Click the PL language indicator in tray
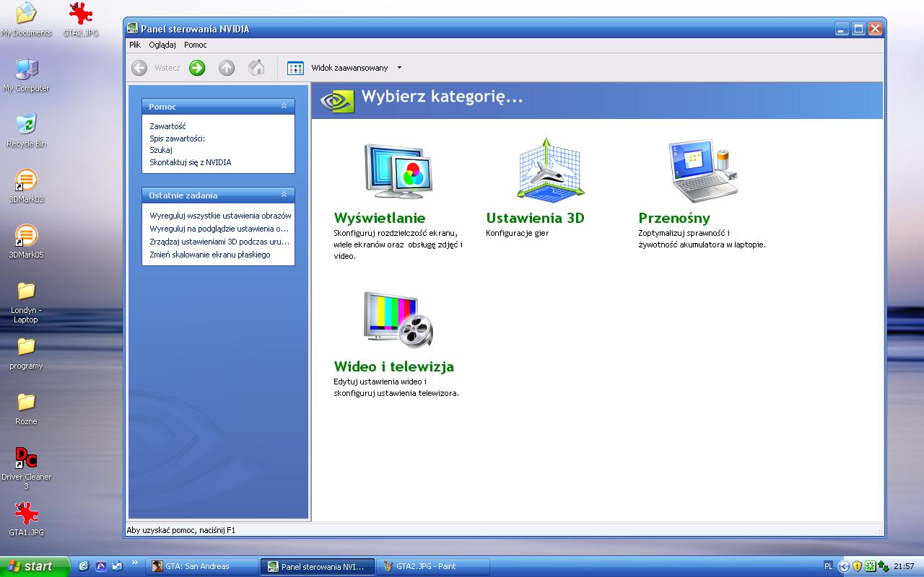924x577 pixels. [828, 566]
